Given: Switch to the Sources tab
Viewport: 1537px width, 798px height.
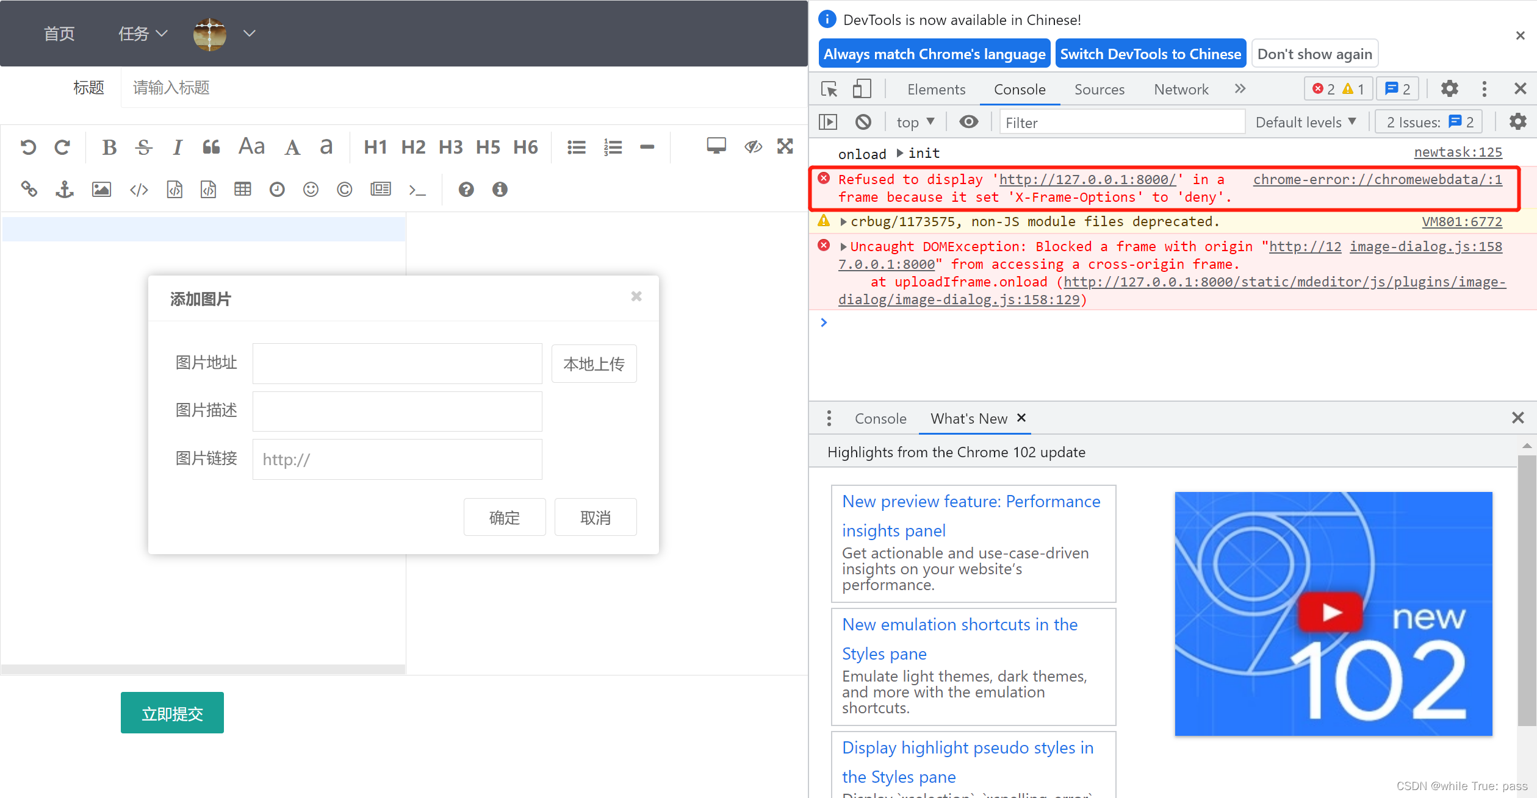Looking at the screenshot, I should (x=1099, y=90).
